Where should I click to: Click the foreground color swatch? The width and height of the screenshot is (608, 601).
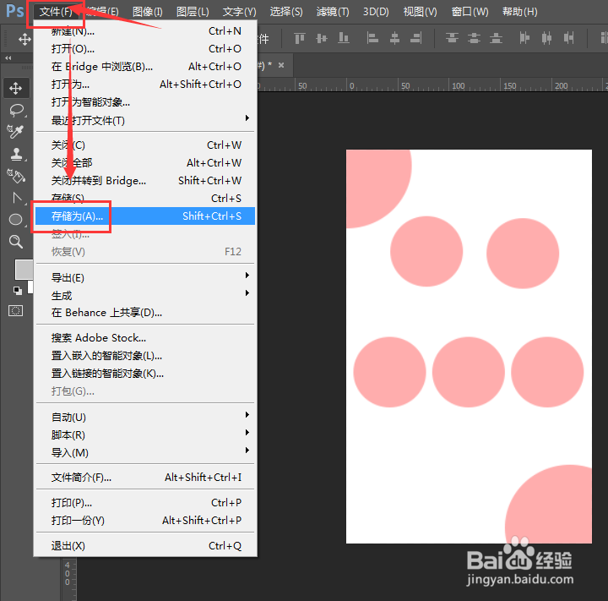pos(24,270)
